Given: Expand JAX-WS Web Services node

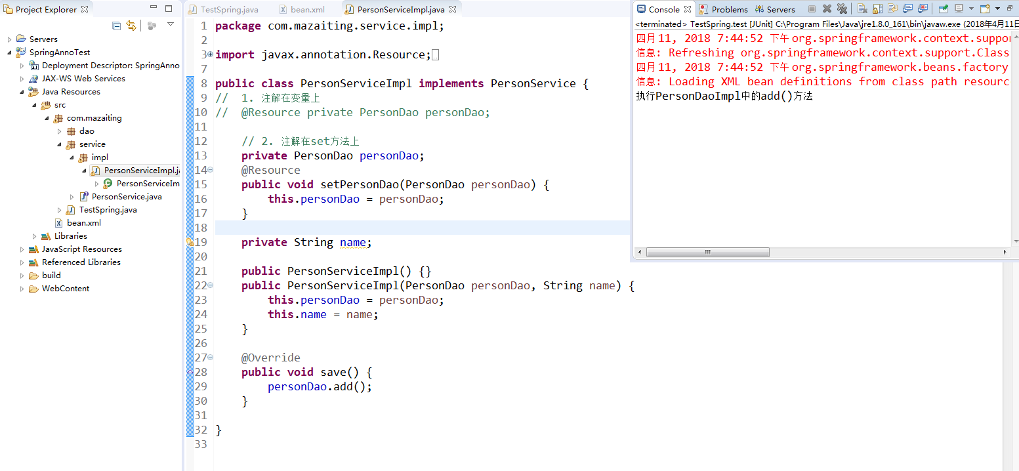Looking at the screenshot, I should coord(22,79).
